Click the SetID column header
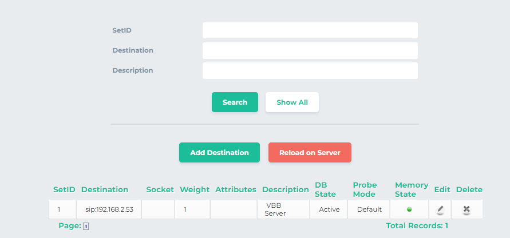Viewport: 510px width, 238px height. (64, 189)
